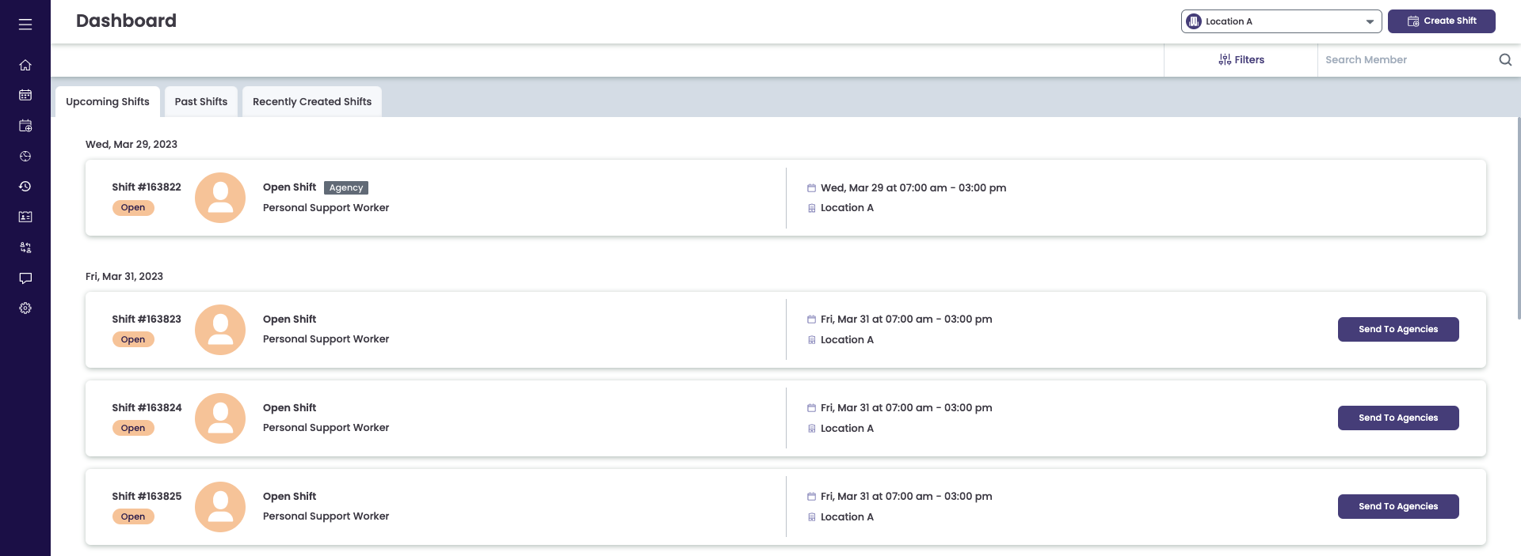
Task: Click the search magnifier icon
Action: point(1505,59)
